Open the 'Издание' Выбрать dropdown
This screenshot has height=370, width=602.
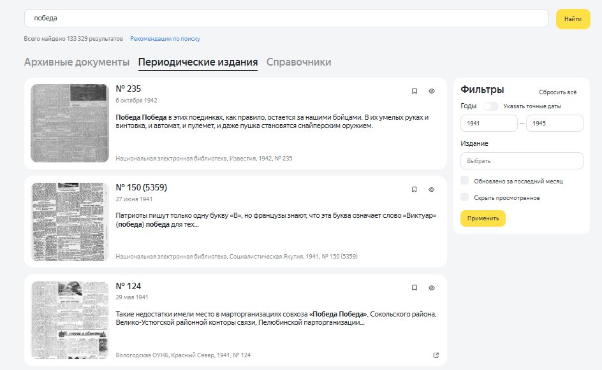[x=522, y=161]
